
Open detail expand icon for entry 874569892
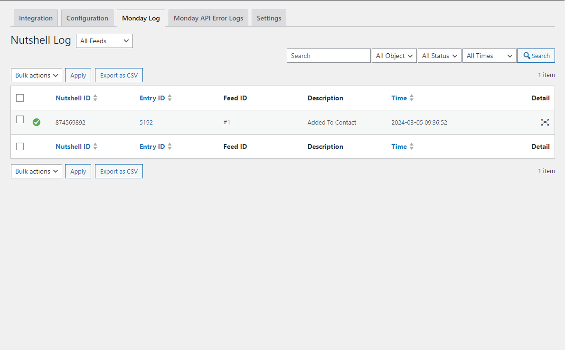[x=545, y=122]
